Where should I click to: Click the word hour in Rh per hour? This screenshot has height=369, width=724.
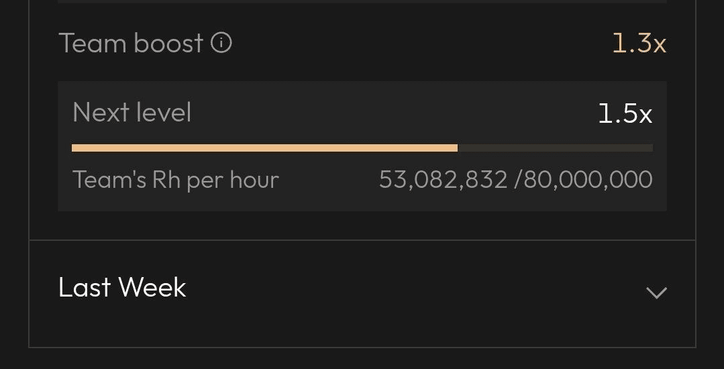click(254, 180)
